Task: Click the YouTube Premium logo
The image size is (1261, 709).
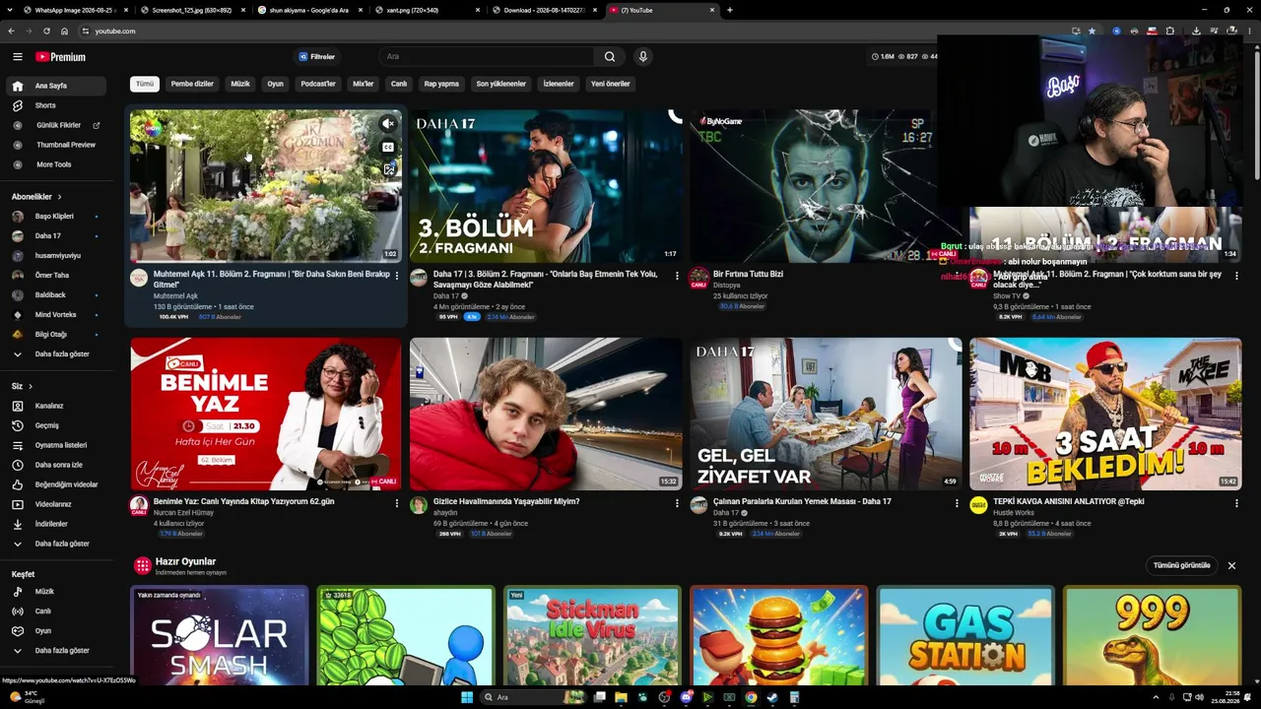Action: coord(61,57)
